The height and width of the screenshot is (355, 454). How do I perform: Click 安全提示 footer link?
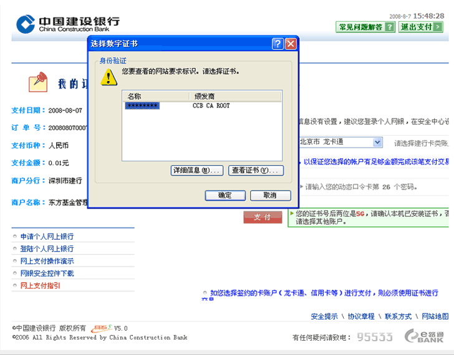(324, 316)
